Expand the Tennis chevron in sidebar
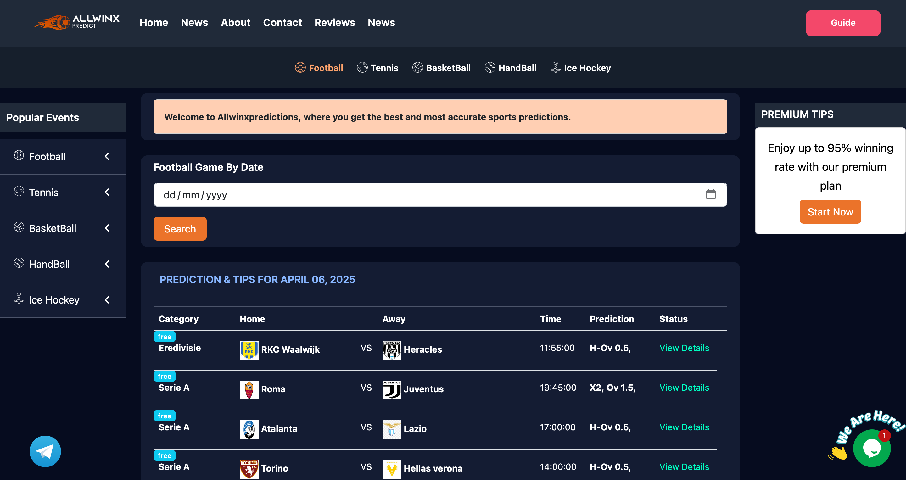The image size is (906, 480). pyautogui.click(x=107, y=193)
